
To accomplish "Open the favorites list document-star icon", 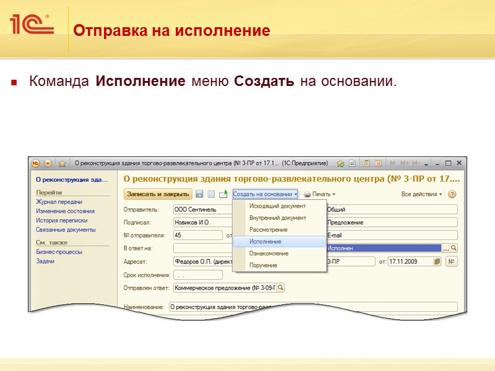I will pos(352,163).
